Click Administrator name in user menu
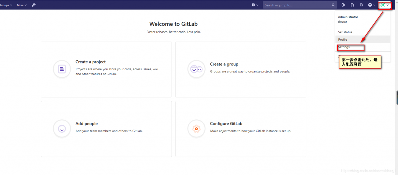The width and height of the screenshot is (398, 175). point(348,17)
